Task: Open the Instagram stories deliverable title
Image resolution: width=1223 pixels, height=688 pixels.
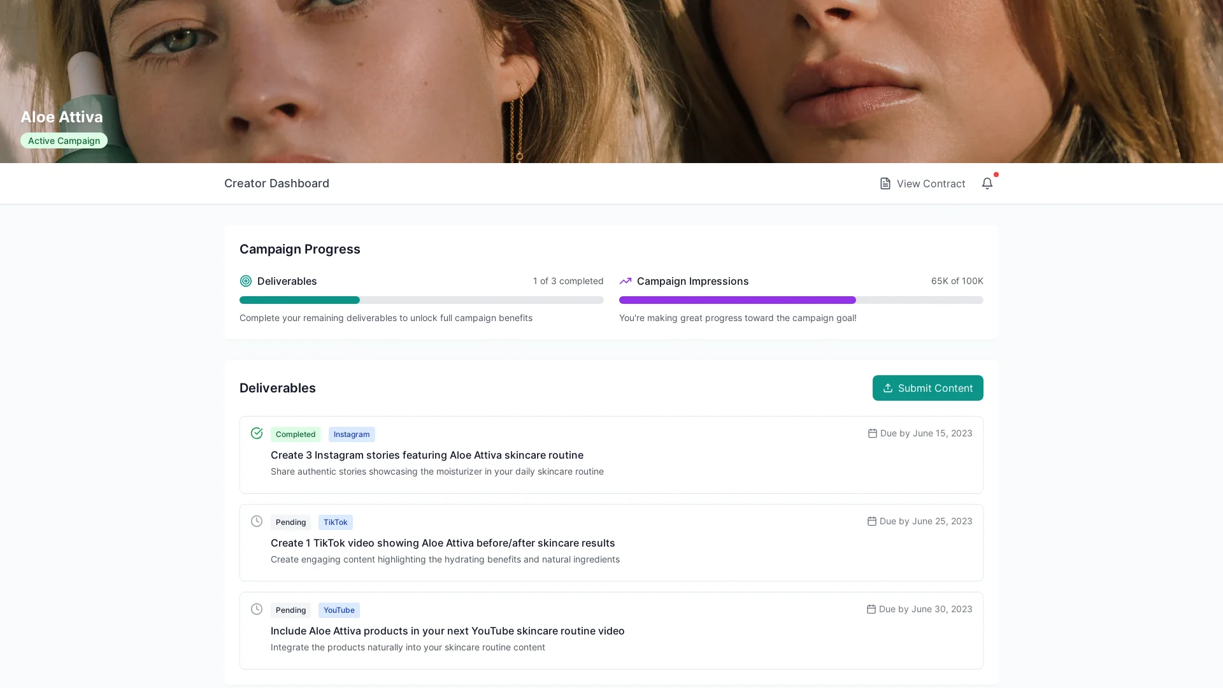Action: (x=427, y=455)
